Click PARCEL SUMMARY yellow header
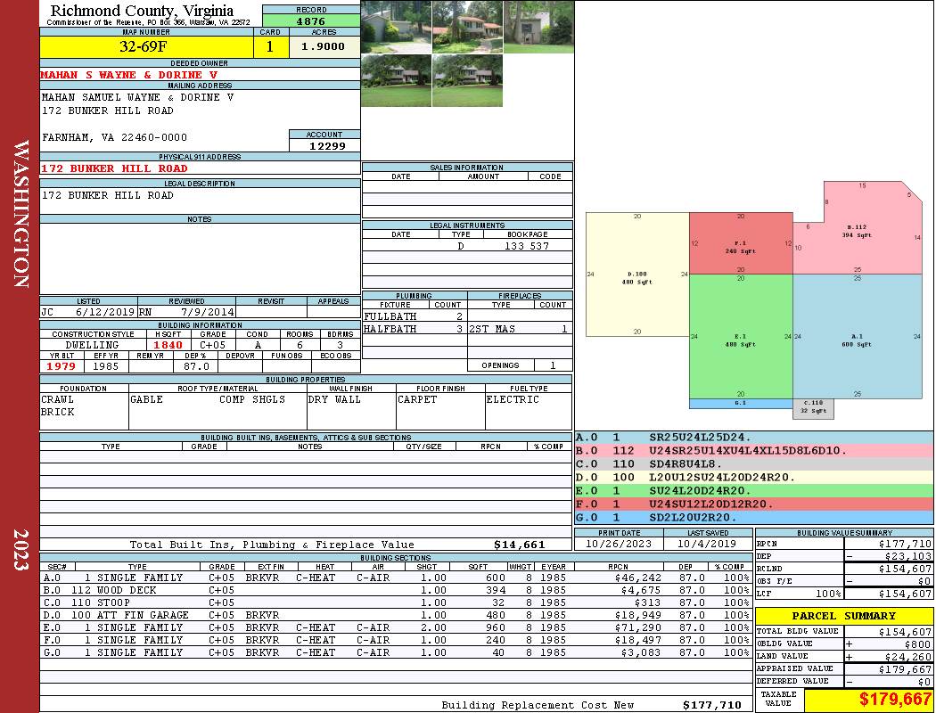This screenshot has height=713, width=936. click(x=843, y=616)
